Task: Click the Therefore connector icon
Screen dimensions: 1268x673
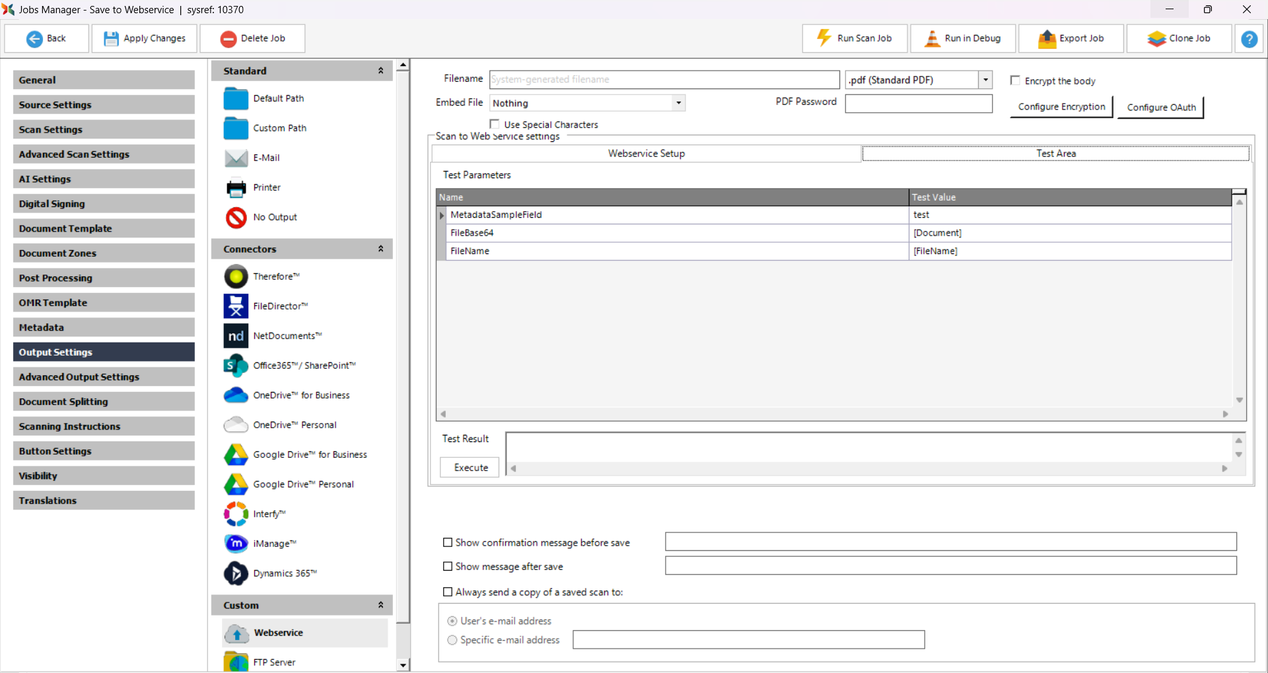Action: (236, 276)
